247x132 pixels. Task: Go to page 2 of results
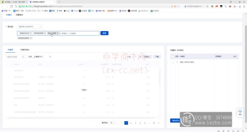pos(131,123)
